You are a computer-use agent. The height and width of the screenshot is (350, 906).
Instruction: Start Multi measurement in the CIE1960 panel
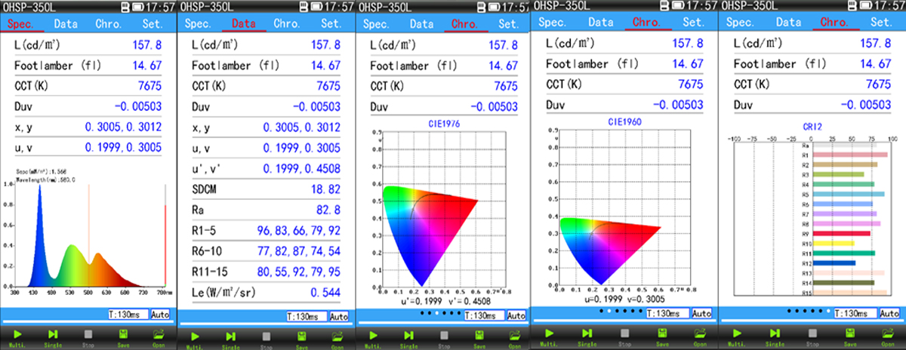pos(550,334)
